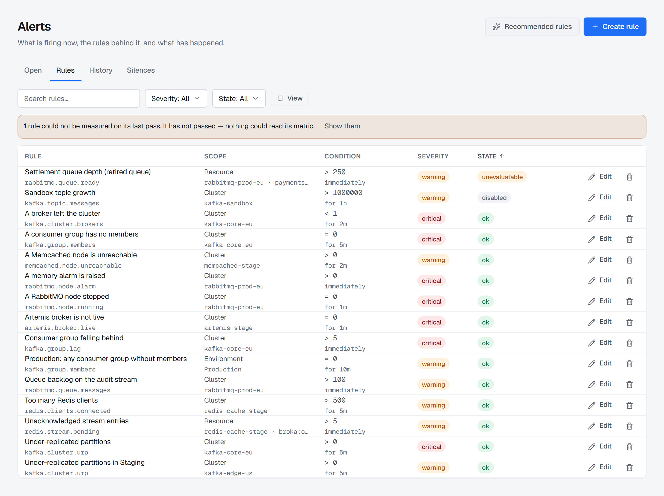Screen dimensions: 664x496
Task: Focus the Search rules input field
Action: (x=79, y=98)
